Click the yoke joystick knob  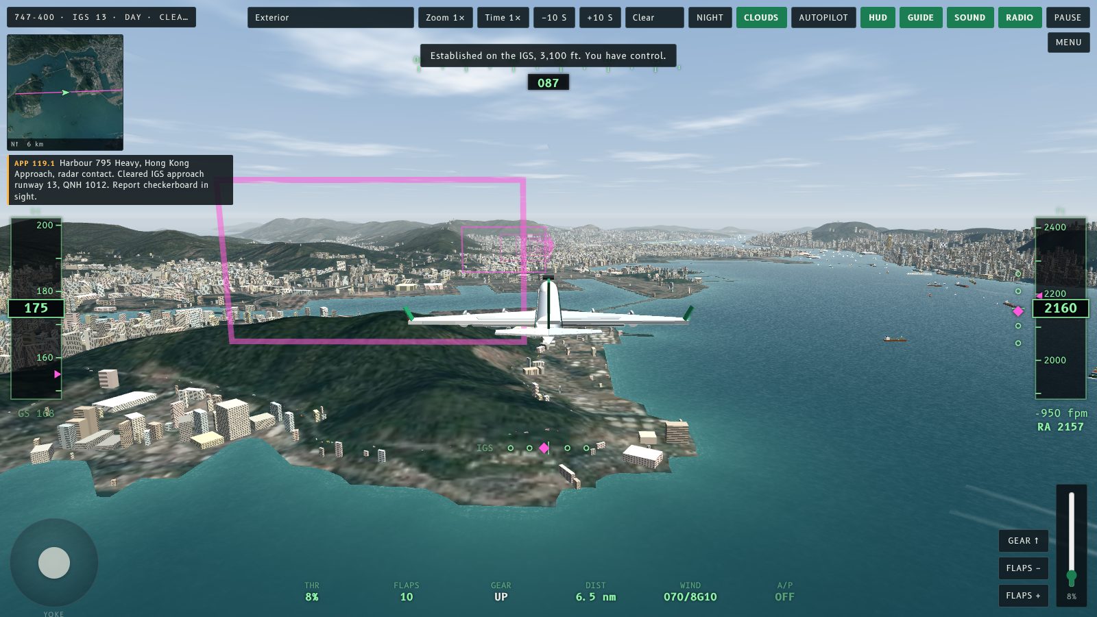coord(54,563)
